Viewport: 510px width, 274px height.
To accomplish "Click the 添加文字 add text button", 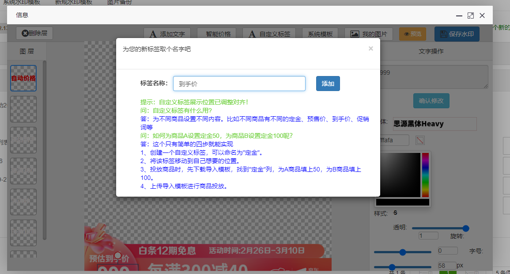I will tap(167, 34).
